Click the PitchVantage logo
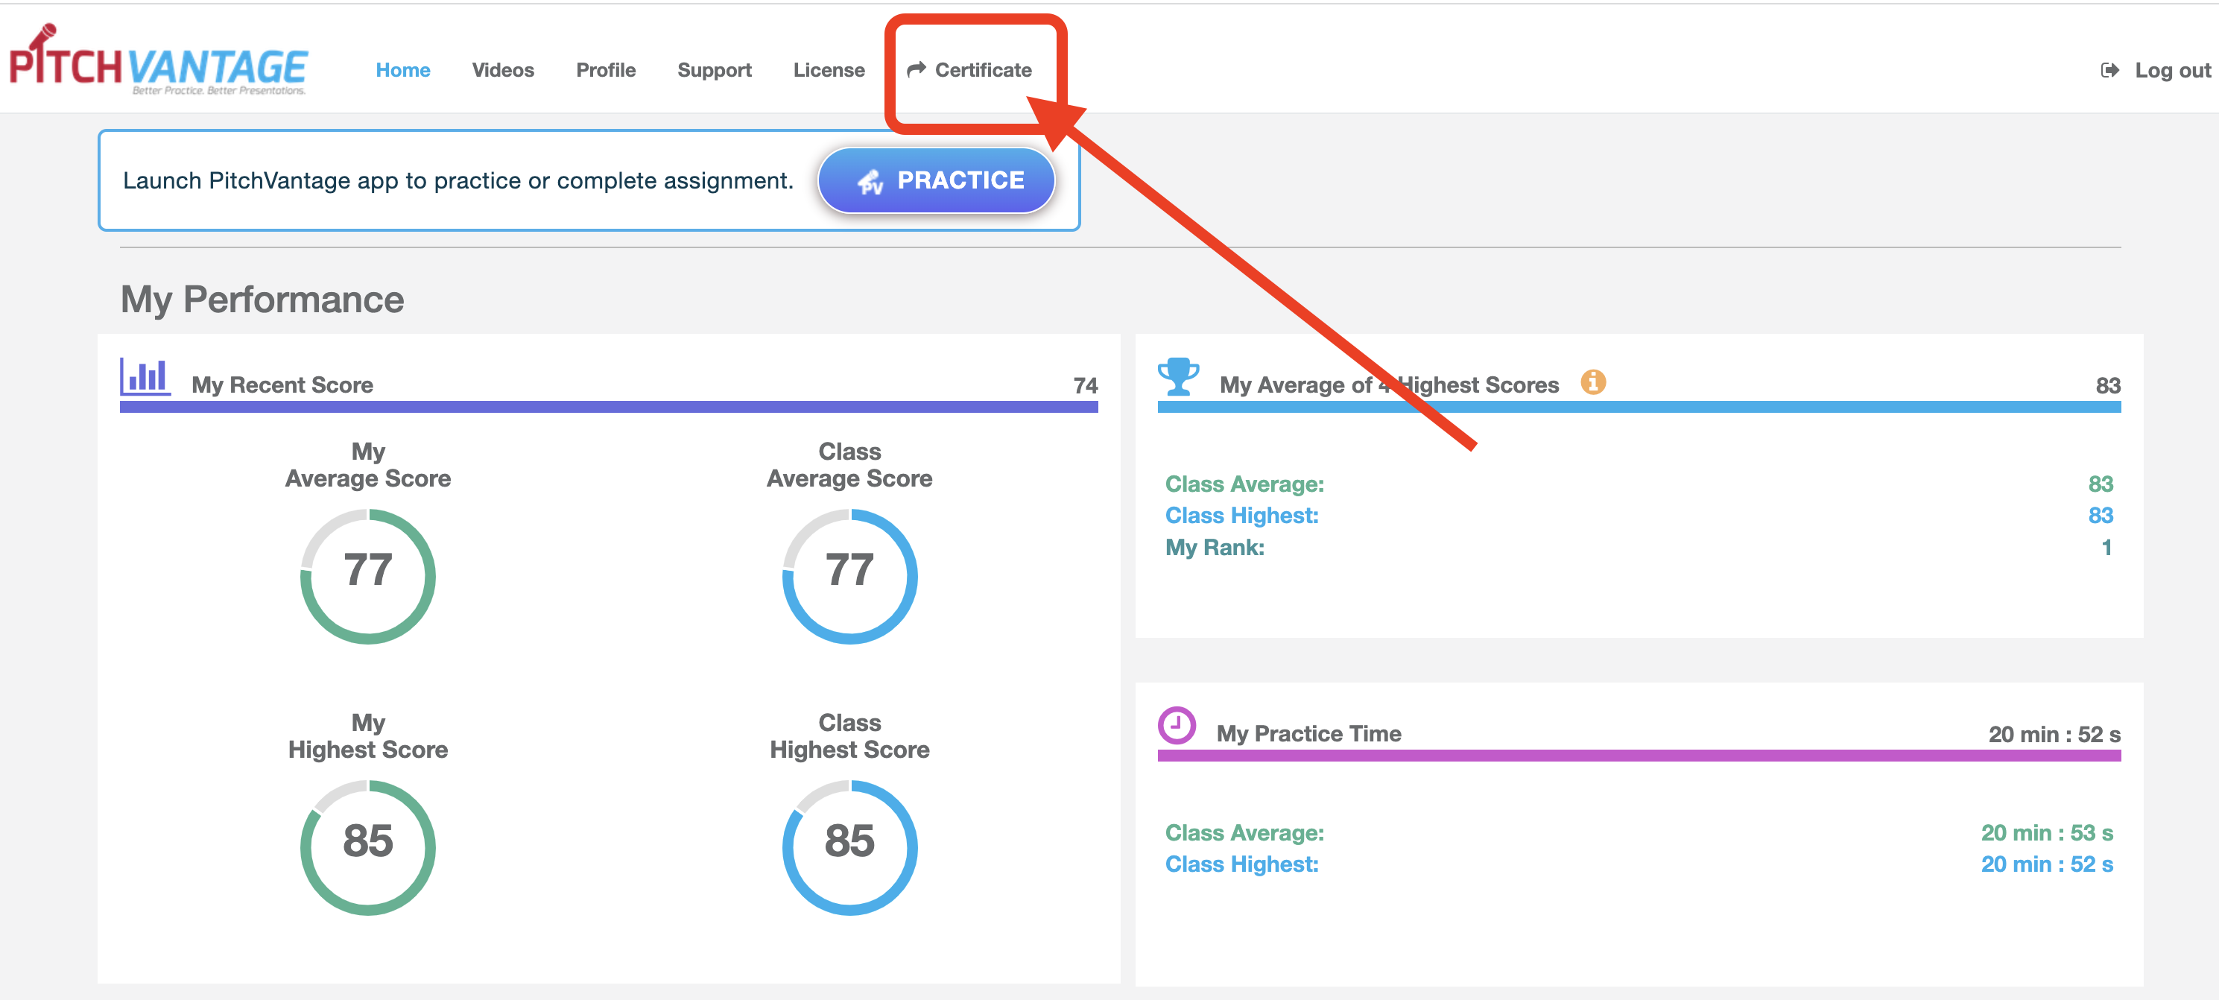2219x1000 pixels. (x=159, y=62)
